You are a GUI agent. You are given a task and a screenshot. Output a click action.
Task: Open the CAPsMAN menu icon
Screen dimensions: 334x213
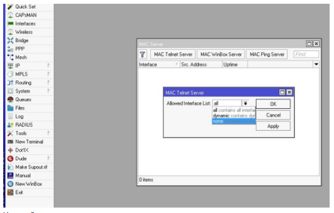click(10, 15)
